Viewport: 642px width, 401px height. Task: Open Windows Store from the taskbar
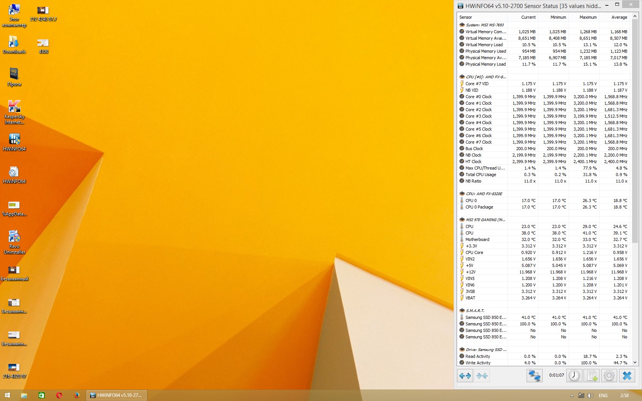click(41, 395)
